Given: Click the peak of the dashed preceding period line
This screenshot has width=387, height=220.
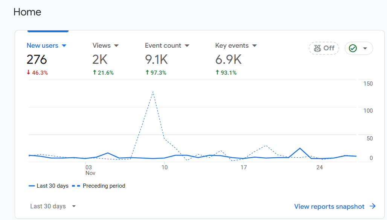Looking at the screenshot, I should [153, 91].
